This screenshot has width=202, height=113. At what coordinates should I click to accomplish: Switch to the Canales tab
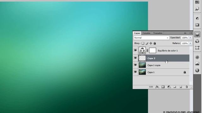[x=146, y=33]
